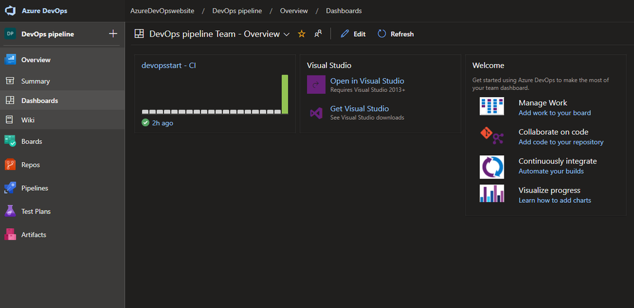Viewport: 634px width, 308px height.
Task: Click Add code to your repository link
Action: (x=561, y=142)
